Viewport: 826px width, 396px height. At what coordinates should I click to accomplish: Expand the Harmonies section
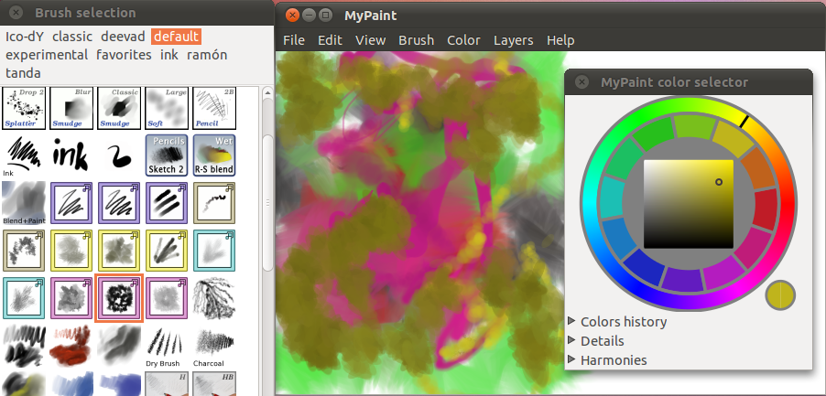pos(607,360)
